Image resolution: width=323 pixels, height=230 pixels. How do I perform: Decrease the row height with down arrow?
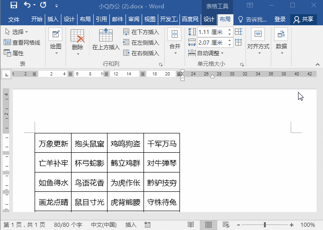click(229, 34)
